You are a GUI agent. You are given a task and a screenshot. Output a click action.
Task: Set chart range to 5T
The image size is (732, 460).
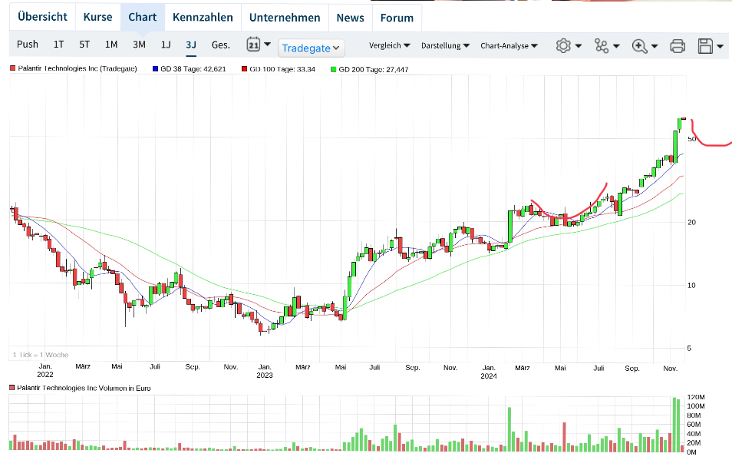coord(84,45)
